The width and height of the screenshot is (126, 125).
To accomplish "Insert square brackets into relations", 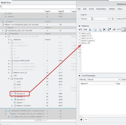I will tap(80, 53).
